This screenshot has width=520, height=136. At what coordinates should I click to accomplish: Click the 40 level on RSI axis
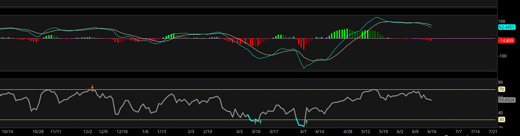500,112
